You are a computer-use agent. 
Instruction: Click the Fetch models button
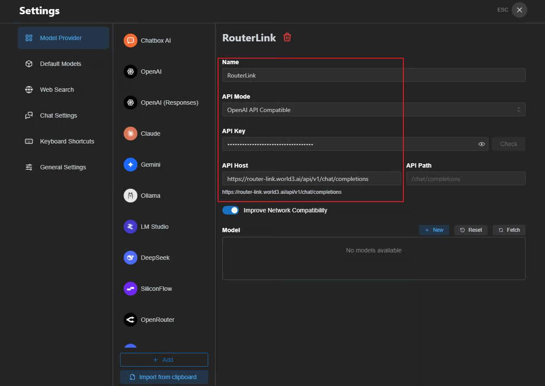(509, 230)
